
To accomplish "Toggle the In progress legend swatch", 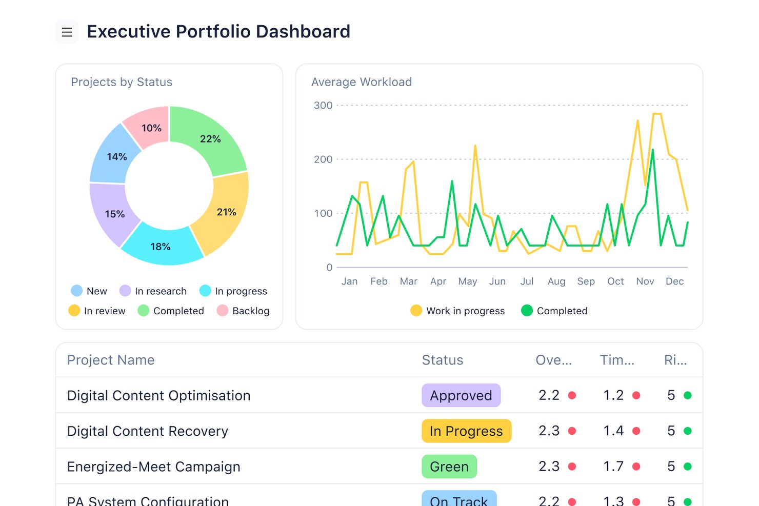I will tap(205, 291).
